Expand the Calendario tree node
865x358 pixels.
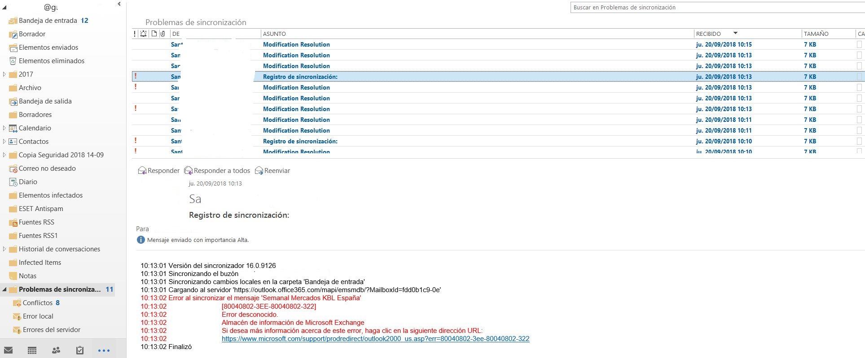click(x=4, y=128)
